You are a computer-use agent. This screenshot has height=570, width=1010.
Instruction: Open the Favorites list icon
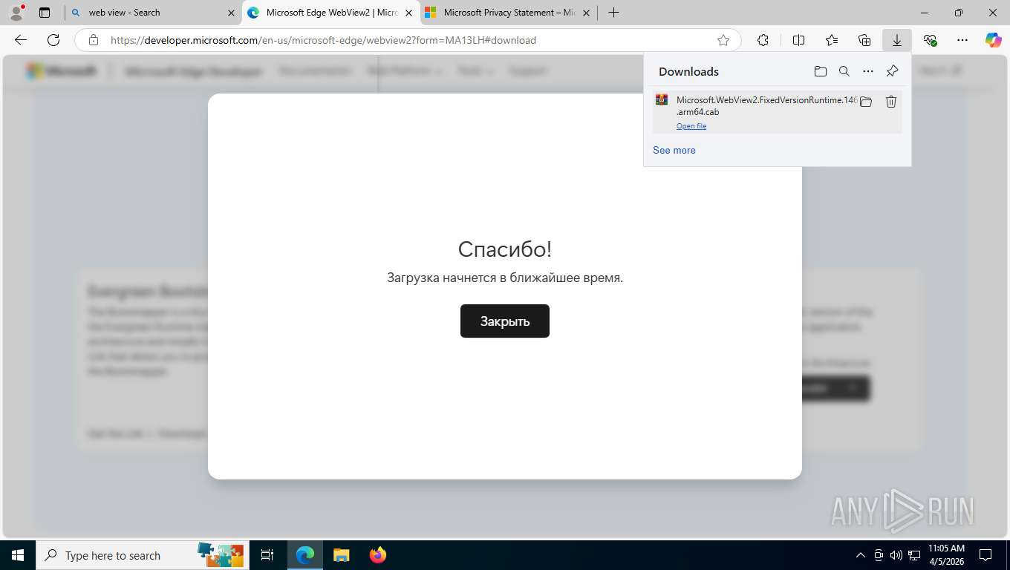tap(832, 40)
